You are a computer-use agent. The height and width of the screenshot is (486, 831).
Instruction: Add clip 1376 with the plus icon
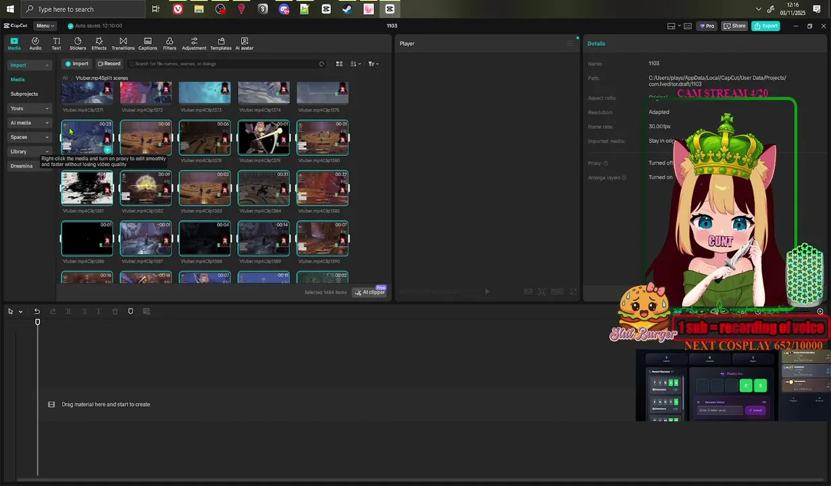point(107,150)
